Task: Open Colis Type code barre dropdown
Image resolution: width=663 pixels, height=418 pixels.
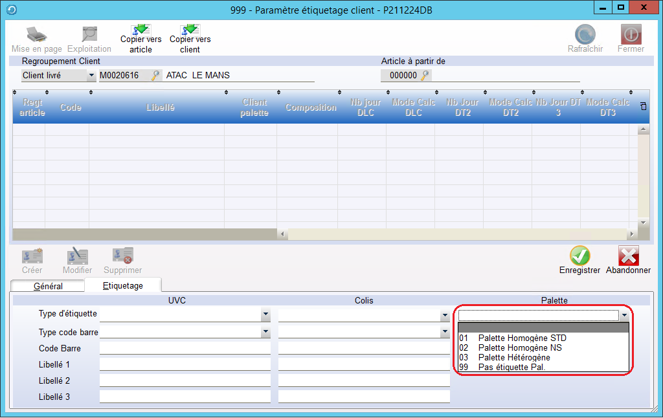Action: coord(444,332)
